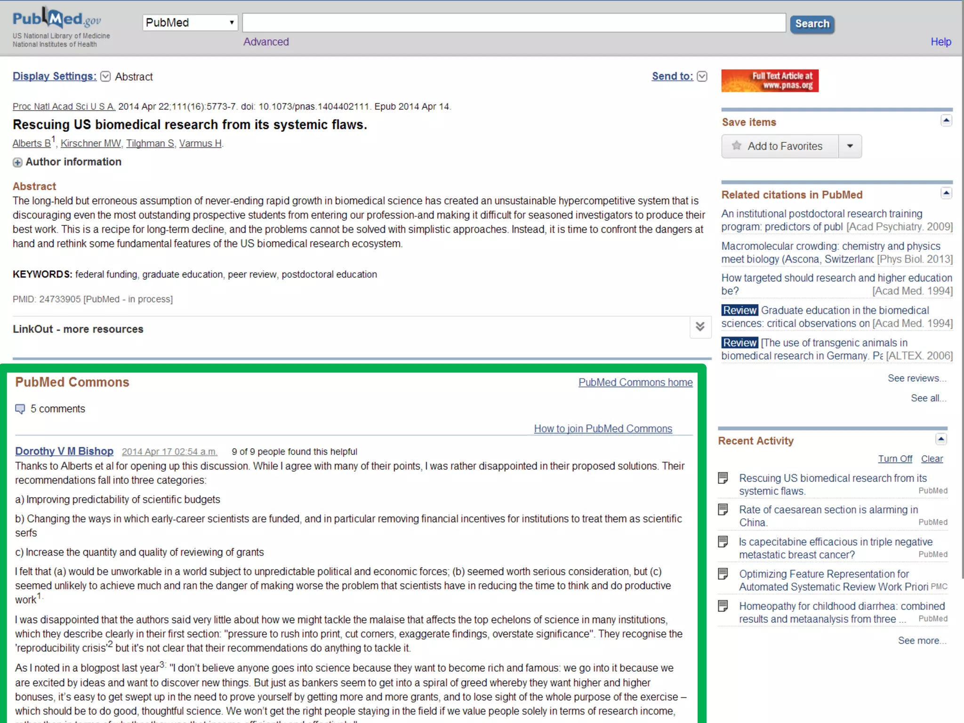Open the PubMed database dropdown
Viewport: 964px width, 723px height.
click(190, 23)
